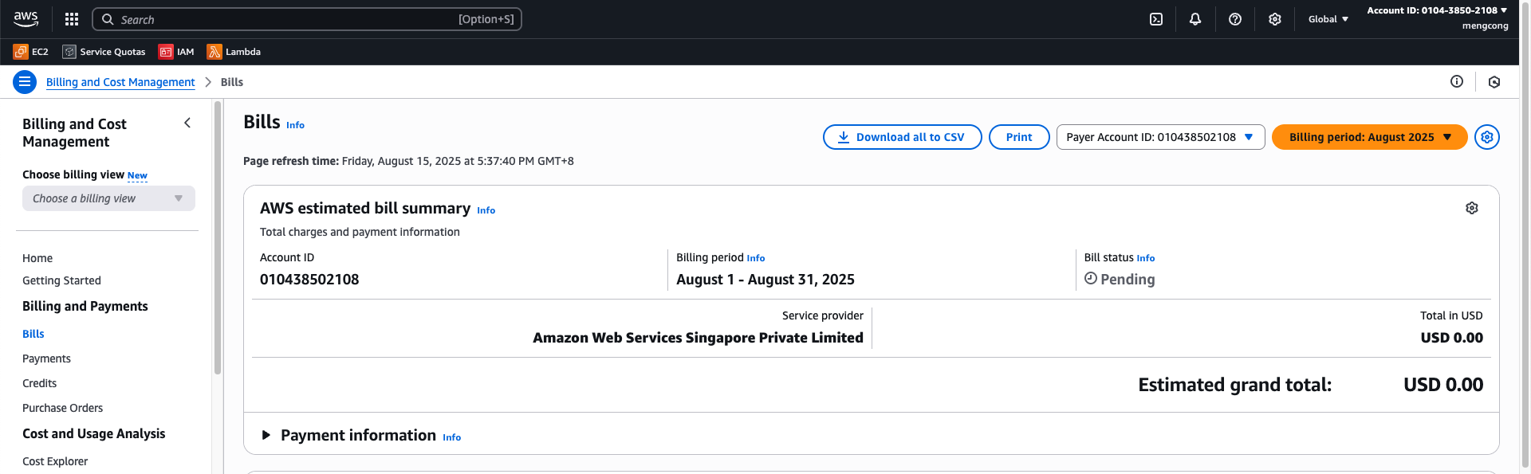Toggle the side navigation hamburger menu
The height and width of the screenshot is (474, 1531).
coord(25,82)
